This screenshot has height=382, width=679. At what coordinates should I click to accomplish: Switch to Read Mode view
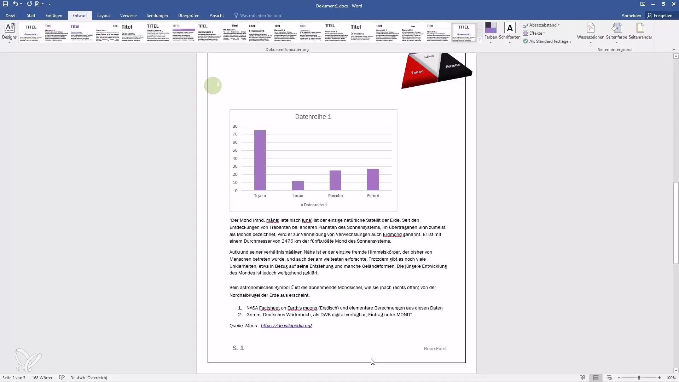pos(582,378)
